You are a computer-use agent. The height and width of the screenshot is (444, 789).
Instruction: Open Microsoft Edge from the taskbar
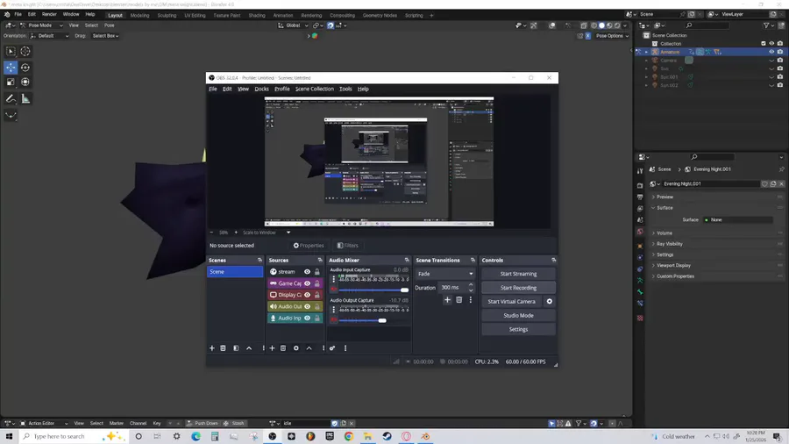pos(195,436)
